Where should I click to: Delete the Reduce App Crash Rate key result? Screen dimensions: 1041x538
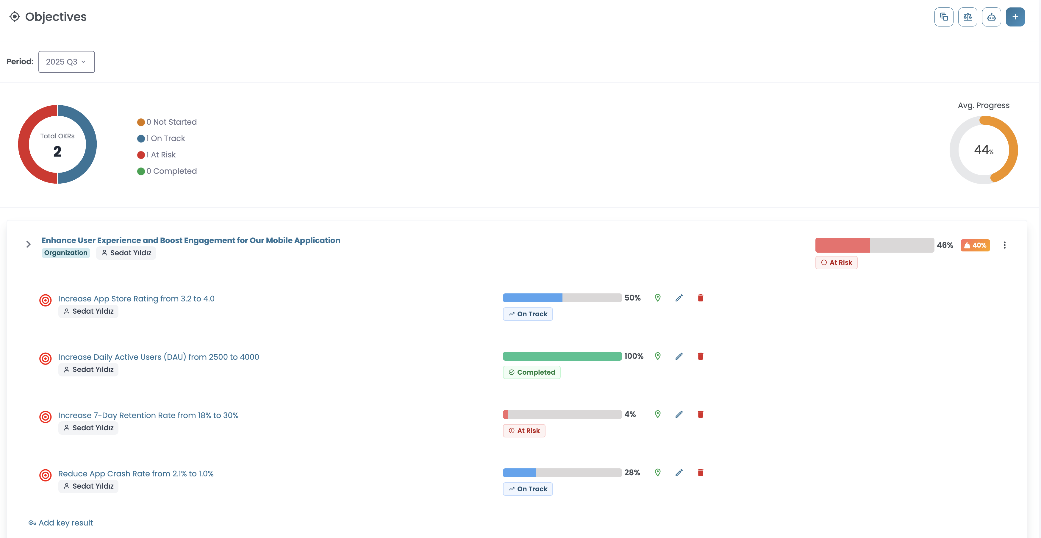click(700, 473)
